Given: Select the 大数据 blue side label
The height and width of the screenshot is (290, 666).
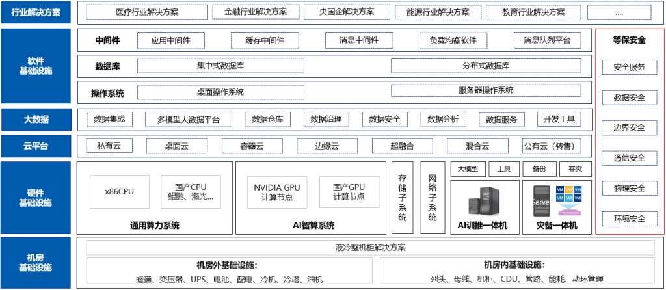Looking at the screenshot, I should (36, 120).
